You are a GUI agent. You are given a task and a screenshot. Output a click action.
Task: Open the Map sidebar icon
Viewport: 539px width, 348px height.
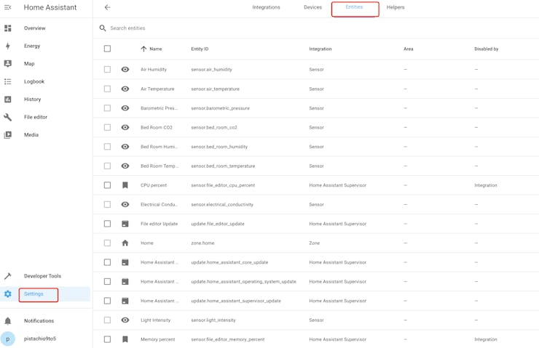point(8,64)
